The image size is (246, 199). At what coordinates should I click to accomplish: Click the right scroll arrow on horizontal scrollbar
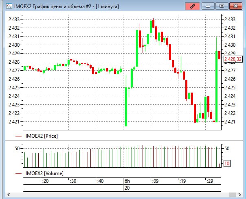[240, 195]
